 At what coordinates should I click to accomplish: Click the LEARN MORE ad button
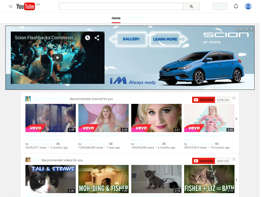165,39
